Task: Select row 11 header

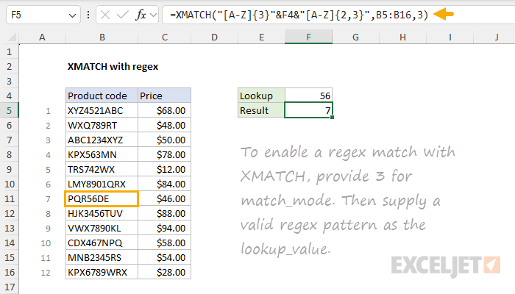Action: pos(9,199)
